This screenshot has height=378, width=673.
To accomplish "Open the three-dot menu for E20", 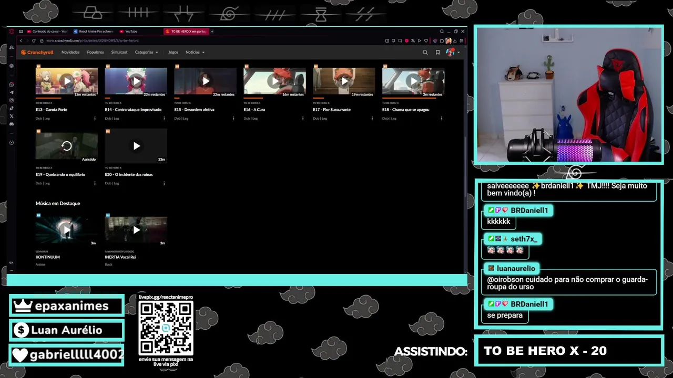I will tap(164, 183).
